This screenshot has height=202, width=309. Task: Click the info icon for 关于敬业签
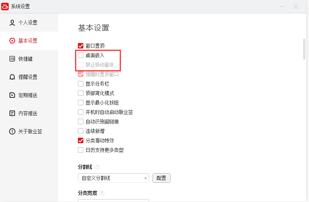click(x=12, y=131)
